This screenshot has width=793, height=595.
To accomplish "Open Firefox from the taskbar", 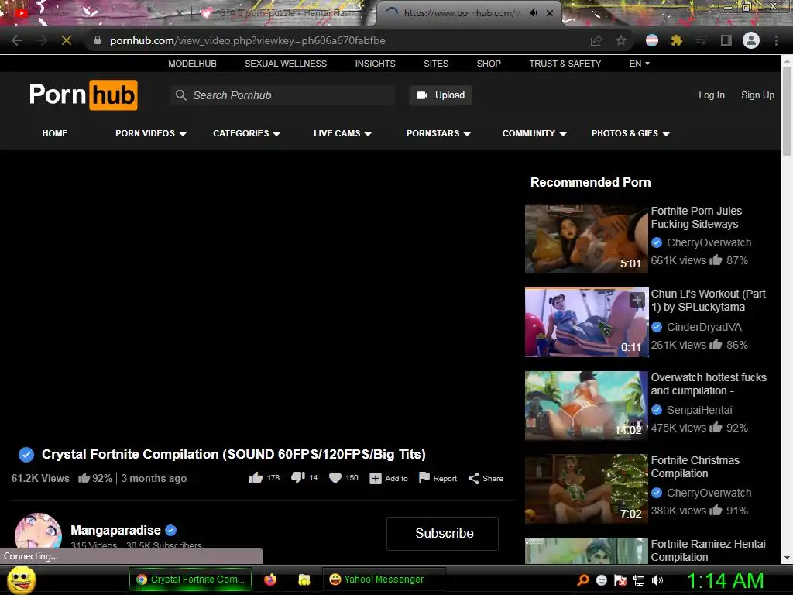I will [270, 580].
